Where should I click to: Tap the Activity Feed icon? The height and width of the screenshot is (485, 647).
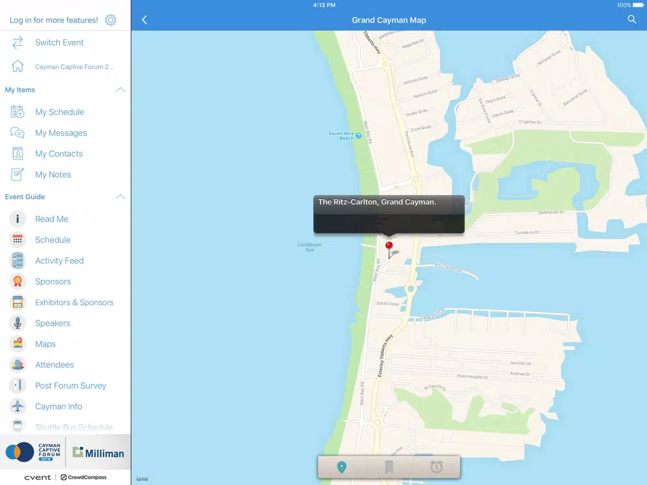(x=17, y=261)
